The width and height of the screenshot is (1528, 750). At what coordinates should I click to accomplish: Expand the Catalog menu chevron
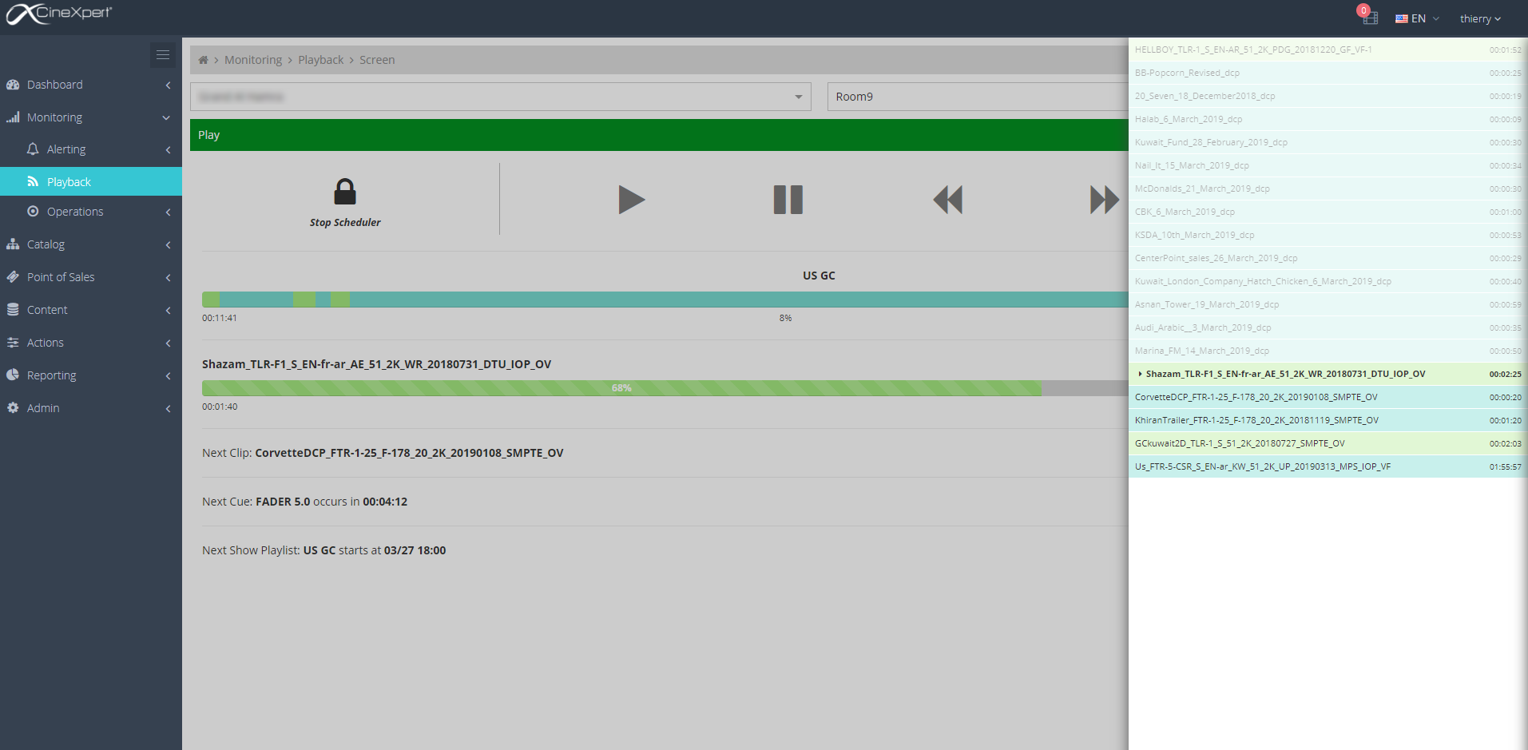(168, 244)
